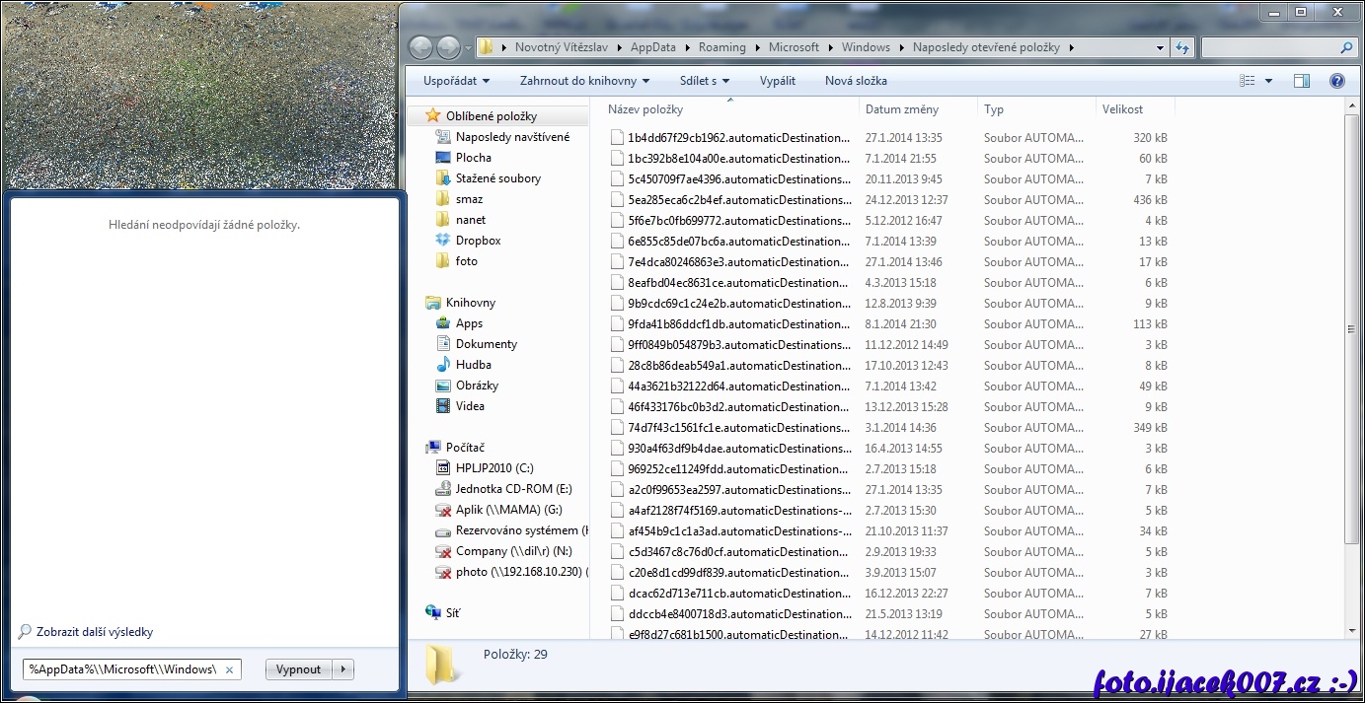Toggle the preview pane icon
Viewport: 1365px width, 703px height.
coord(1302,81)
